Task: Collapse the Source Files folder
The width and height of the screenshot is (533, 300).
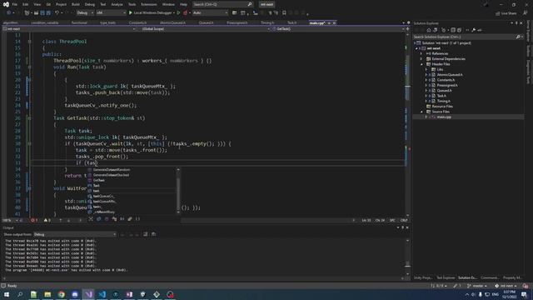Action: pos(421,112)
